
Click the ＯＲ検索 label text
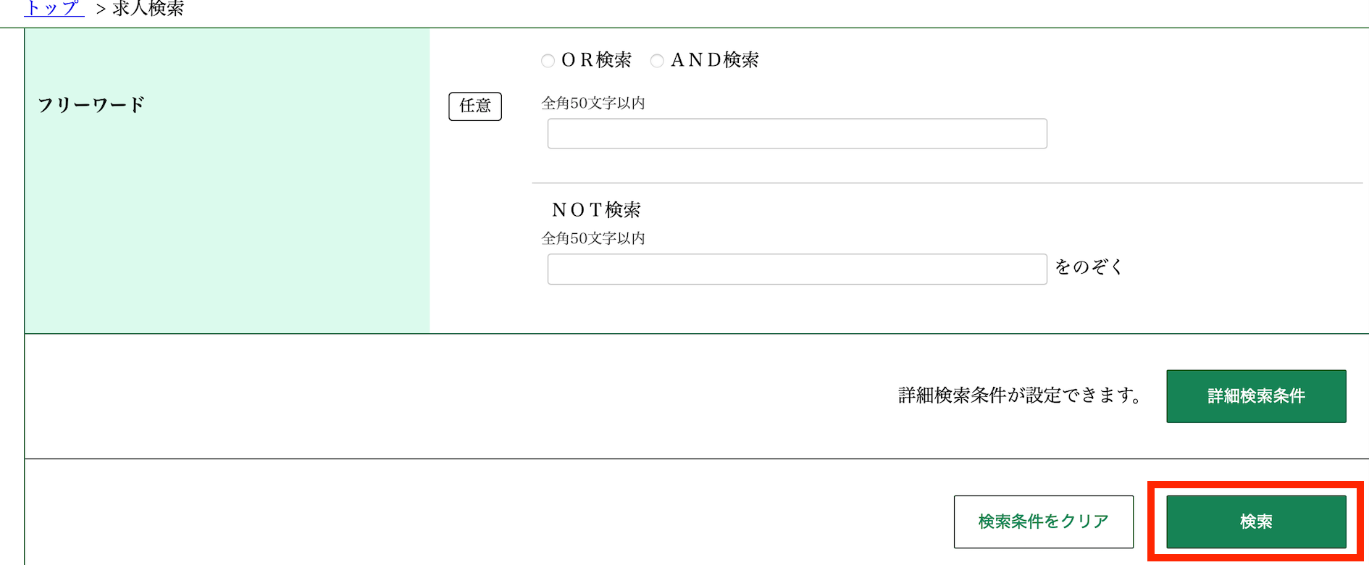pos(596,60)
